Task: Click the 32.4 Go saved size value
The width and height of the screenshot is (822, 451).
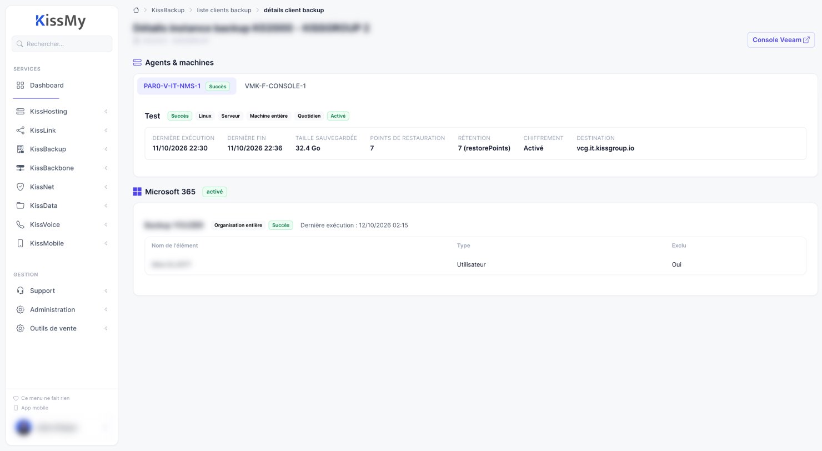Action: pos(308,148)
